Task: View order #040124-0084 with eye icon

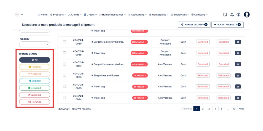Action: pos(238,98)
